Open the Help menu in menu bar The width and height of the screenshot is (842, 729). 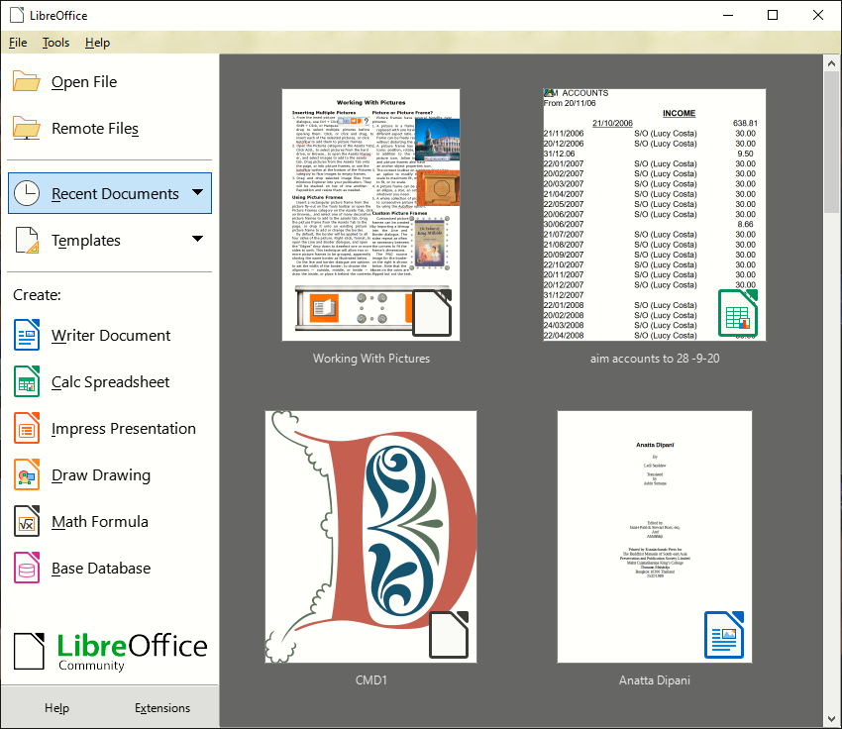97,43
